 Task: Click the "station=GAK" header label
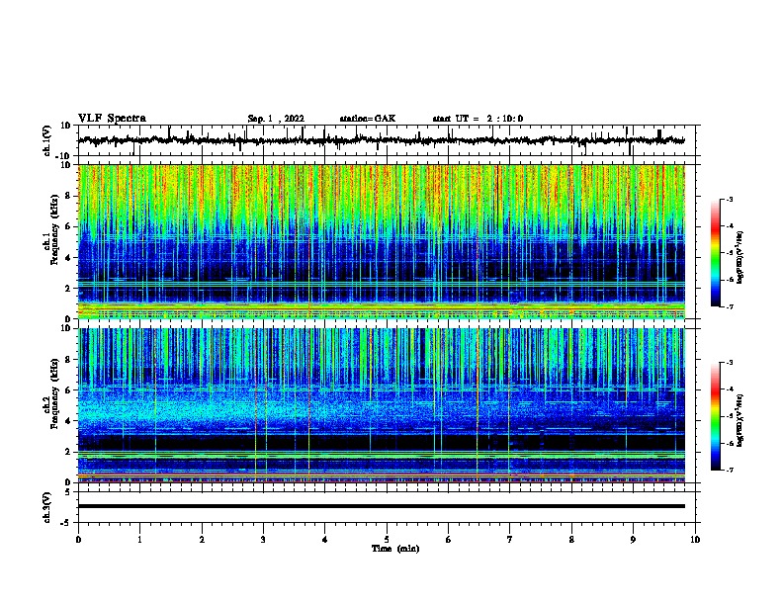pos(368,119)
